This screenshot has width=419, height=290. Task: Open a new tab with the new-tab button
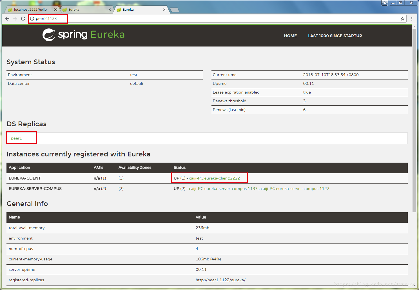(175, 10)
